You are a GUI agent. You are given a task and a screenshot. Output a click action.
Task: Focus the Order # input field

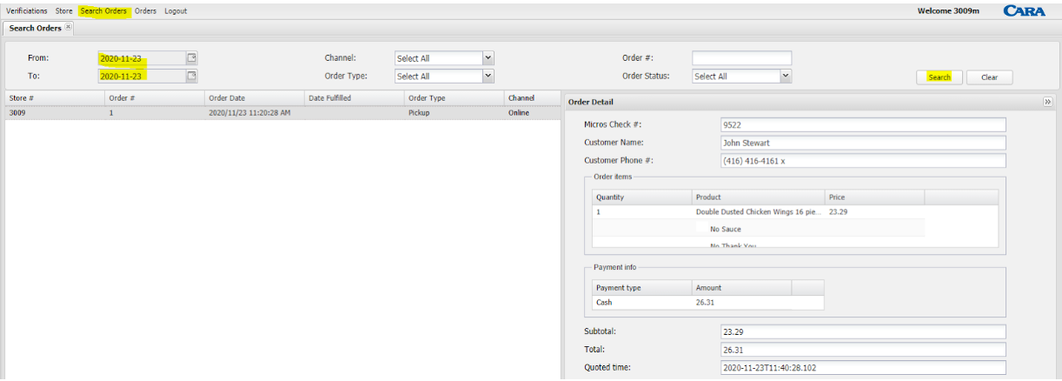pyautogui.click(x=741, y=58)
